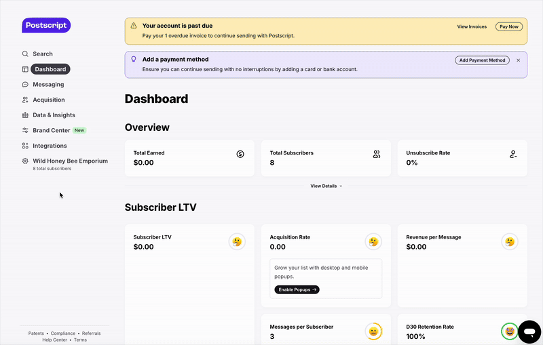Click the Messaging chat bubble icon

tap(25, 85)
